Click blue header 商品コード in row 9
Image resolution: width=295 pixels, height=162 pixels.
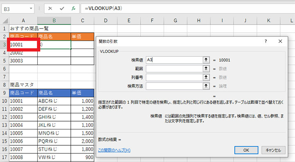click(x=23, y=93)
